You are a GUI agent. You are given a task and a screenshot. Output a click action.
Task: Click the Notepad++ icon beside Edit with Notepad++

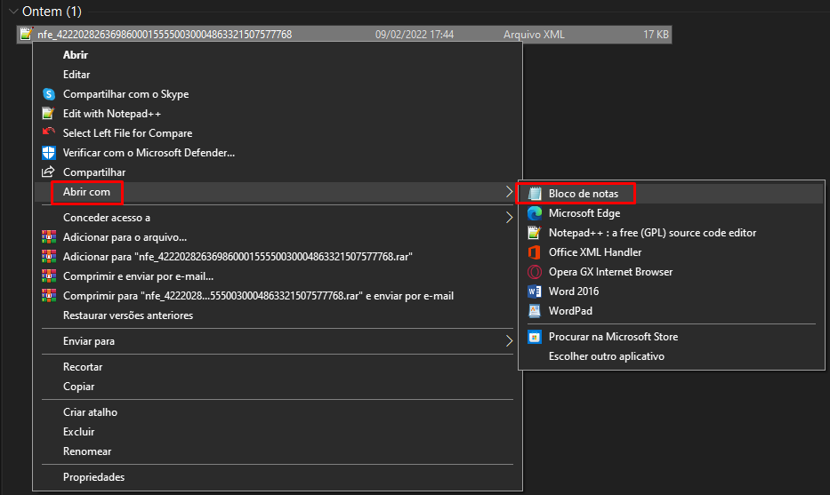point(48,113)
